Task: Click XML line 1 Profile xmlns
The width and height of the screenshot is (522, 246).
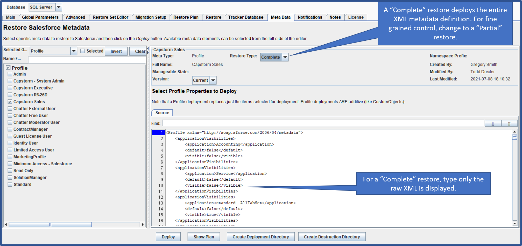Action: (x=234, y=133)
